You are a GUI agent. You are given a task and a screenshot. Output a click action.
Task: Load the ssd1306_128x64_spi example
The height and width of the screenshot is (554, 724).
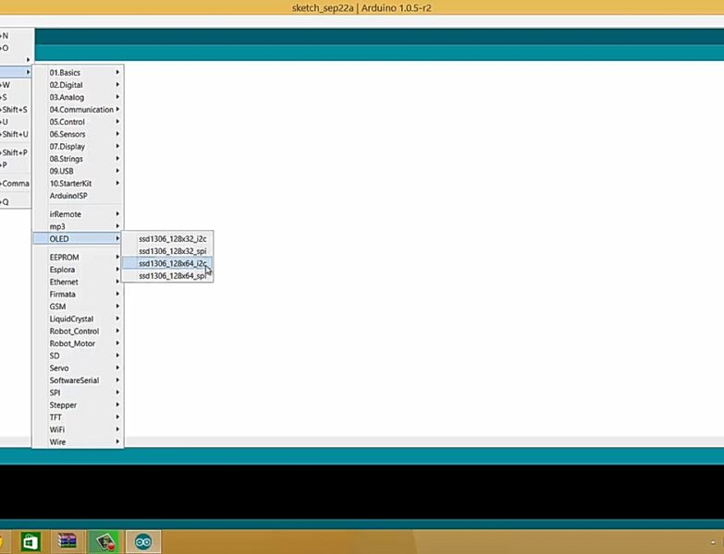(x=167, y=276)
